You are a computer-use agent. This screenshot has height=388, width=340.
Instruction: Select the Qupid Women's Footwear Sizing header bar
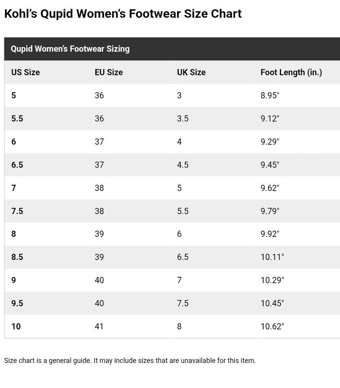pos(172,49)
